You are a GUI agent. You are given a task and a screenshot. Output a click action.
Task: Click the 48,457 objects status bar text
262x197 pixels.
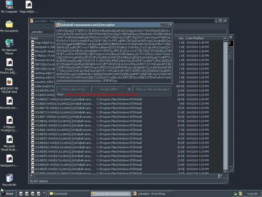(39, 181)
